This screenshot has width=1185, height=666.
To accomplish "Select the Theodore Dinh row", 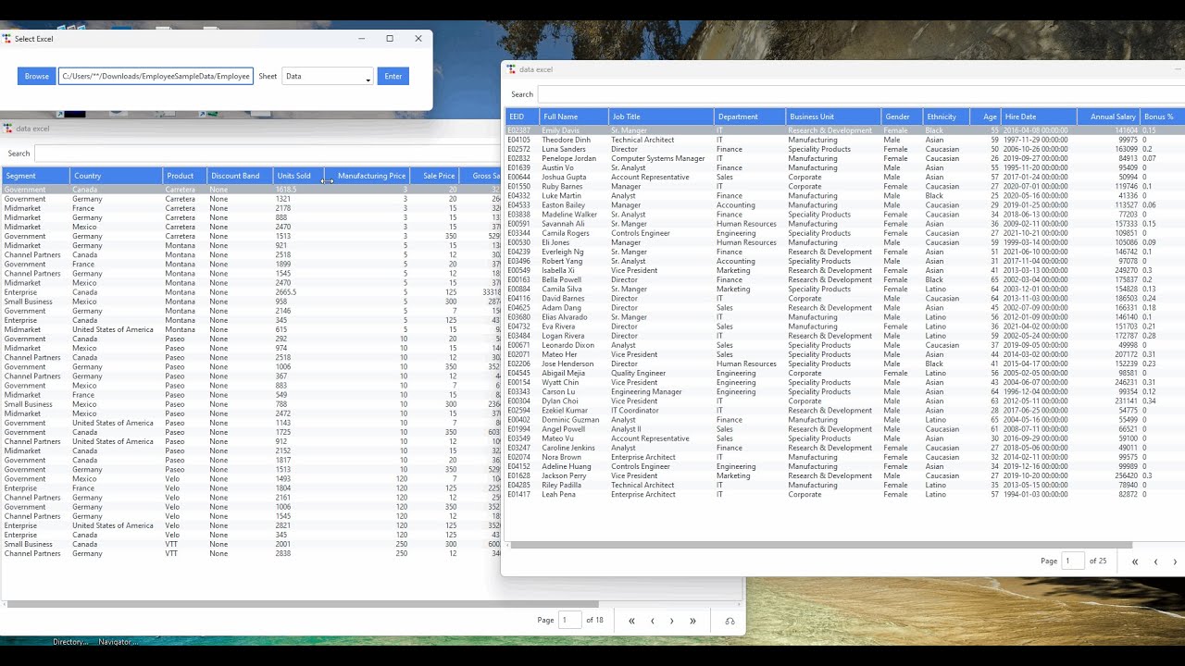I will click(567, 140).
